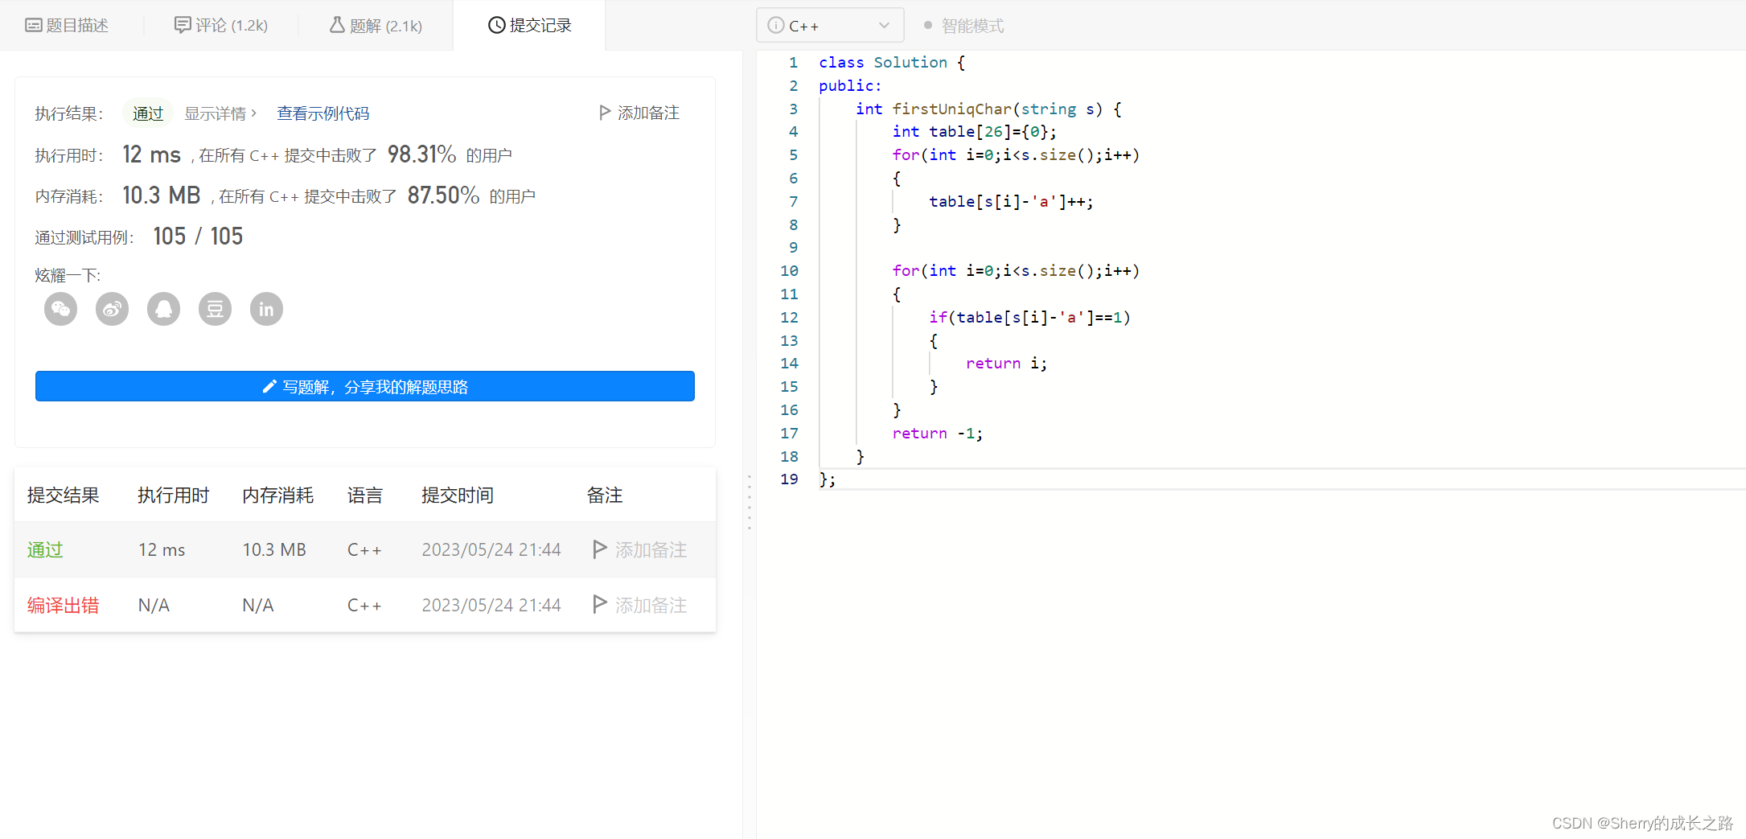
Task: Select the 提交记录 tab
Action: coord(530,25)
